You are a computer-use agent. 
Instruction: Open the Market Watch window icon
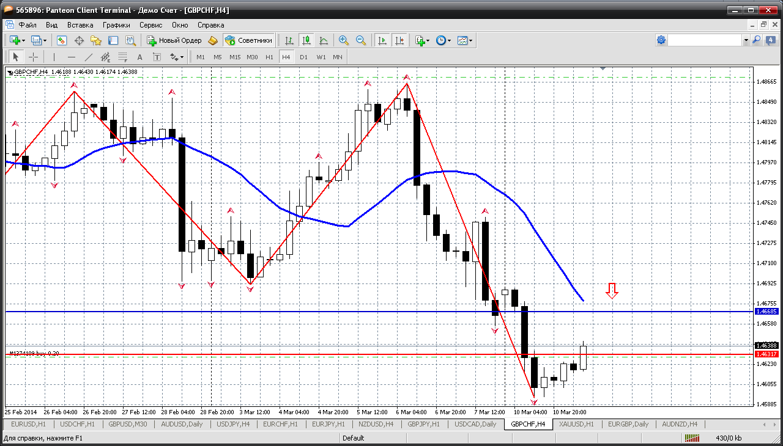tap(62, 40)
